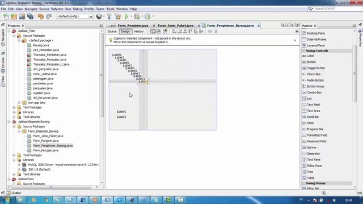Open the dropdown arrow beside Run Project

[131, 16]
